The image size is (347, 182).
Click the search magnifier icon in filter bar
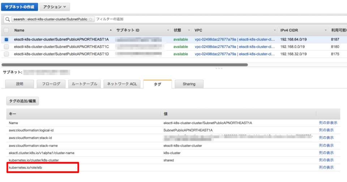tap(7, 19)
